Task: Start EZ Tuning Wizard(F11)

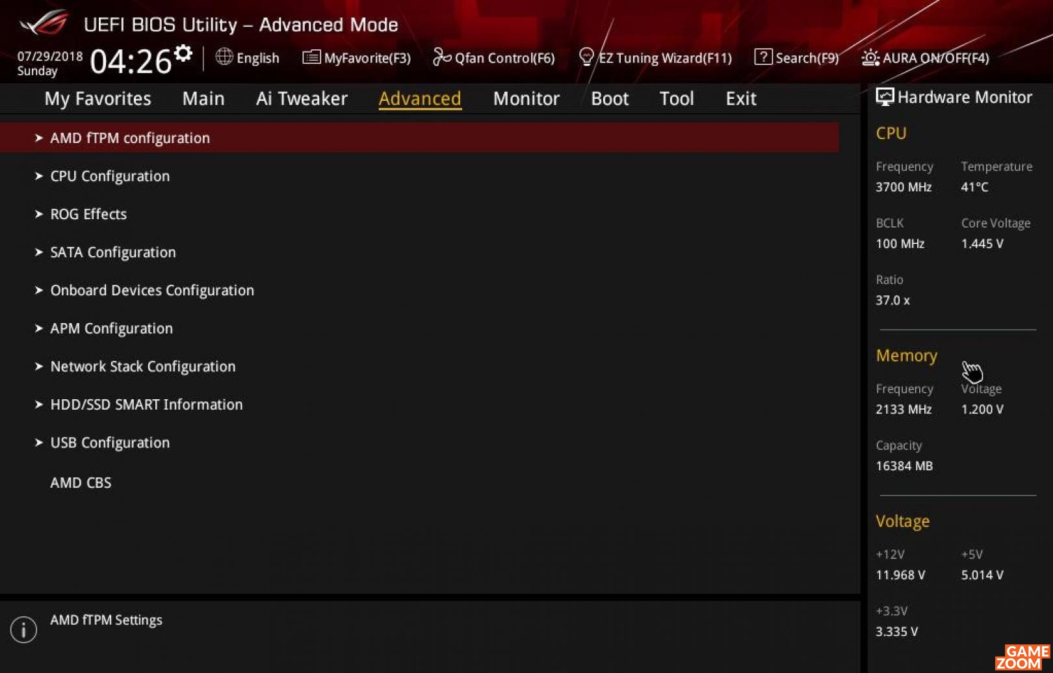Action: click(655, 58)
